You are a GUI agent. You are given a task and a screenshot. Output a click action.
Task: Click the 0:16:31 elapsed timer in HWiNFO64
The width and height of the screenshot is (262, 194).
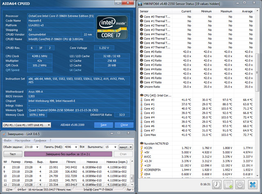point(206,184)
